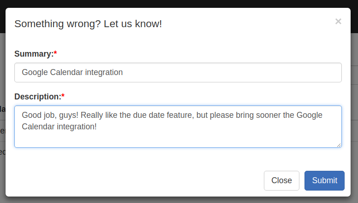Screen dimensions: 358x203
Task: Click "Good job, guys!" in the description text
Action: pos(50,115)
